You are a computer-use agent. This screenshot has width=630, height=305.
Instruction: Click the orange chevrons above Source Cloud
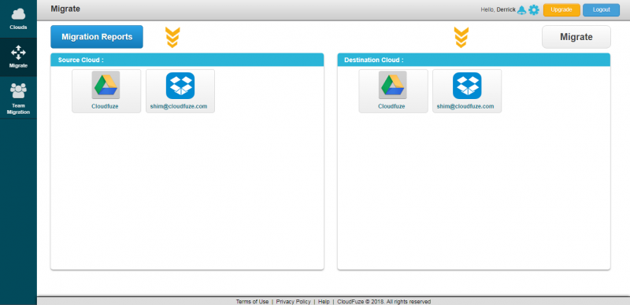(172, 37)
